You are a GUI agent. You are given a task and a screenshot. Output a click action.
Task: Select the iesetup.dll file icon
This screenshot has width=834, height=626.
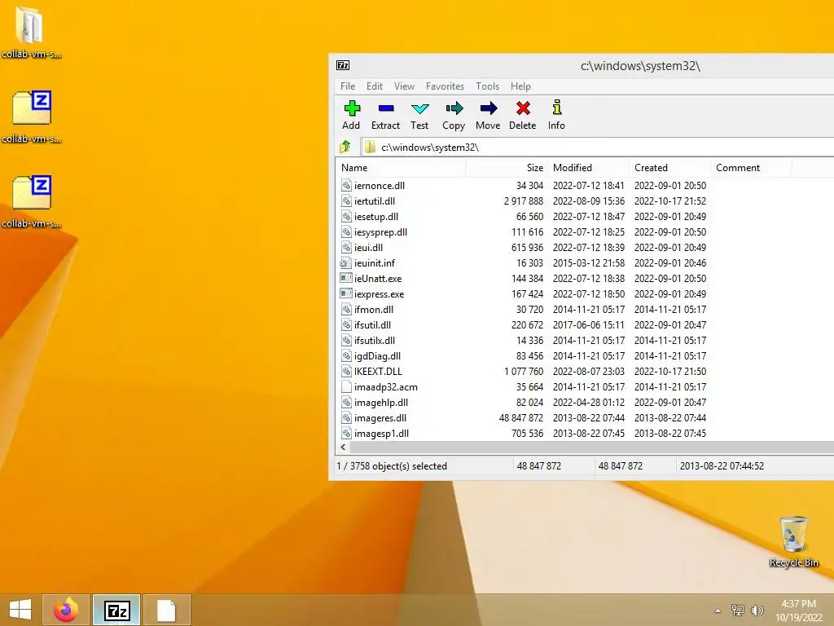coord(346,216)
